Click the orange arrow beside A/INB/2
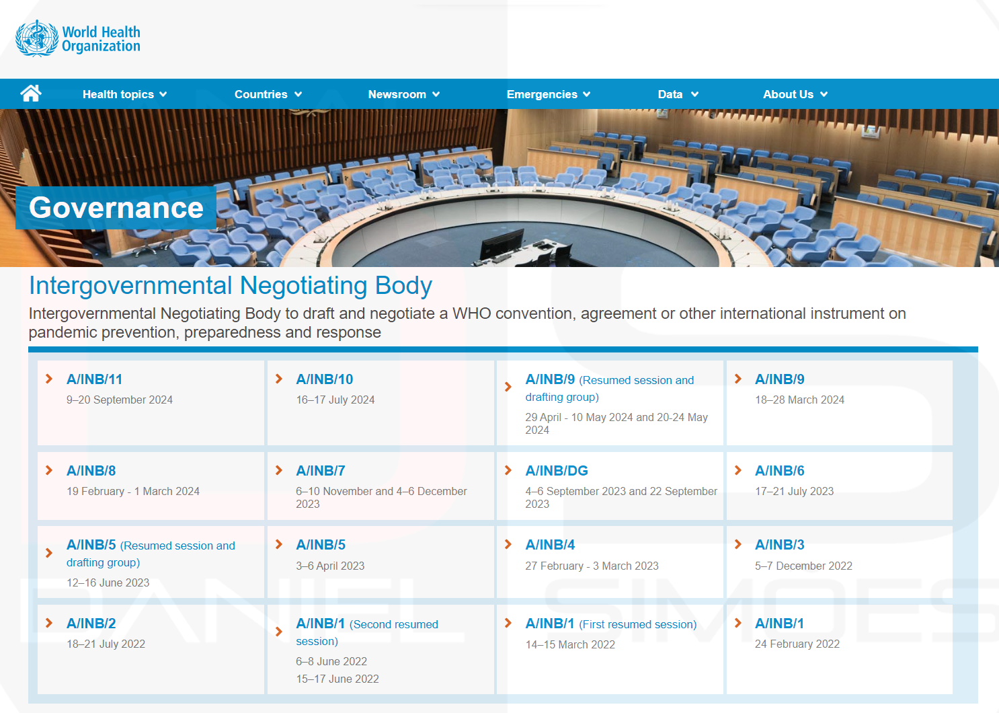 (49, 623)
